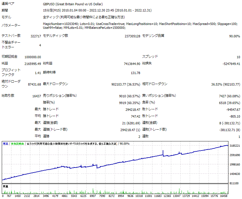Click the test bar count 322717
Screen dimensions: 242x199
click(x=36, y=36)
